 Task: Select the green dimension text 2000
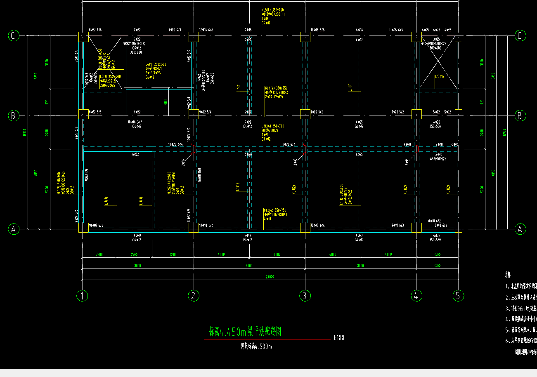[166, 101]
